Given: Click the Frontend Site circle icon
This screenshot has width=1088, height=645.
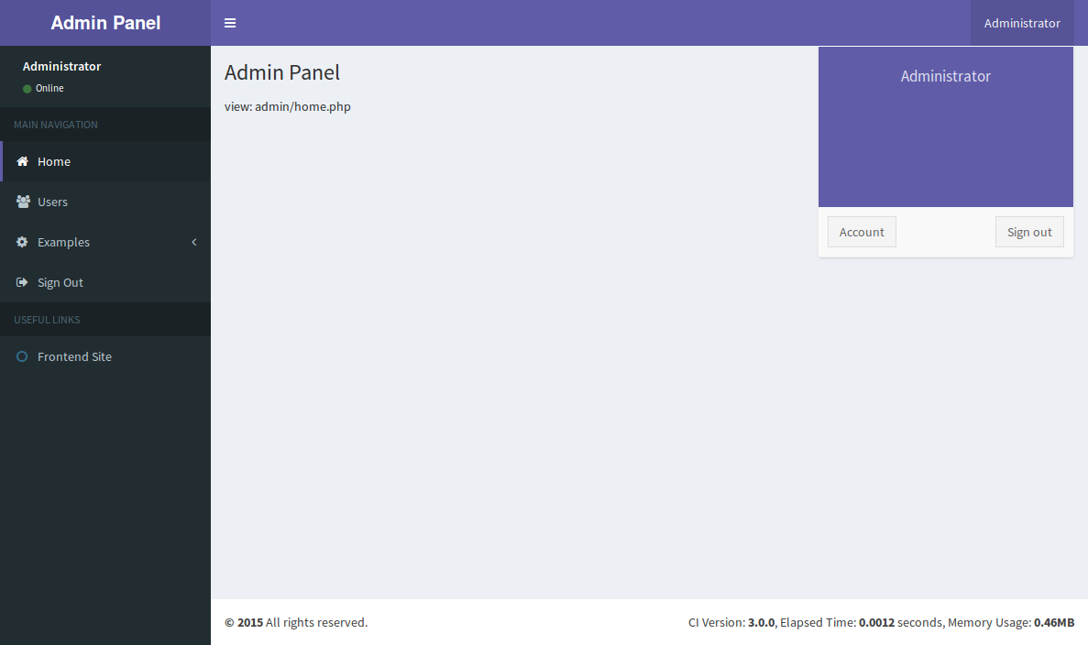Looking at the screenshot, I should coord(22,356).
